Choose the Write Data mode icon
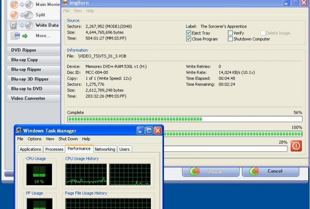This screenshot has height=209, width=310. coord(22,25)
